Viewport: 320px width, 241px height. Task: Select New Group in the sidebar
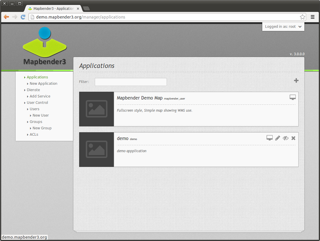[x=42, y=128]
